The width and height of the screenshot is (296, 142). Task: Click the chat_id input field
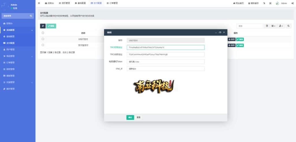(166, 69)
